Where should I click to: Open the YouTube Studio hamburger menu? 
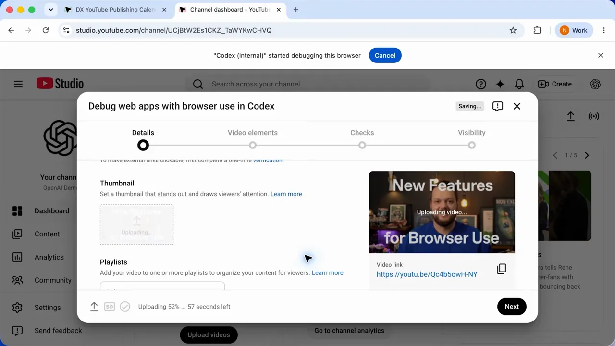click(18, 84)
